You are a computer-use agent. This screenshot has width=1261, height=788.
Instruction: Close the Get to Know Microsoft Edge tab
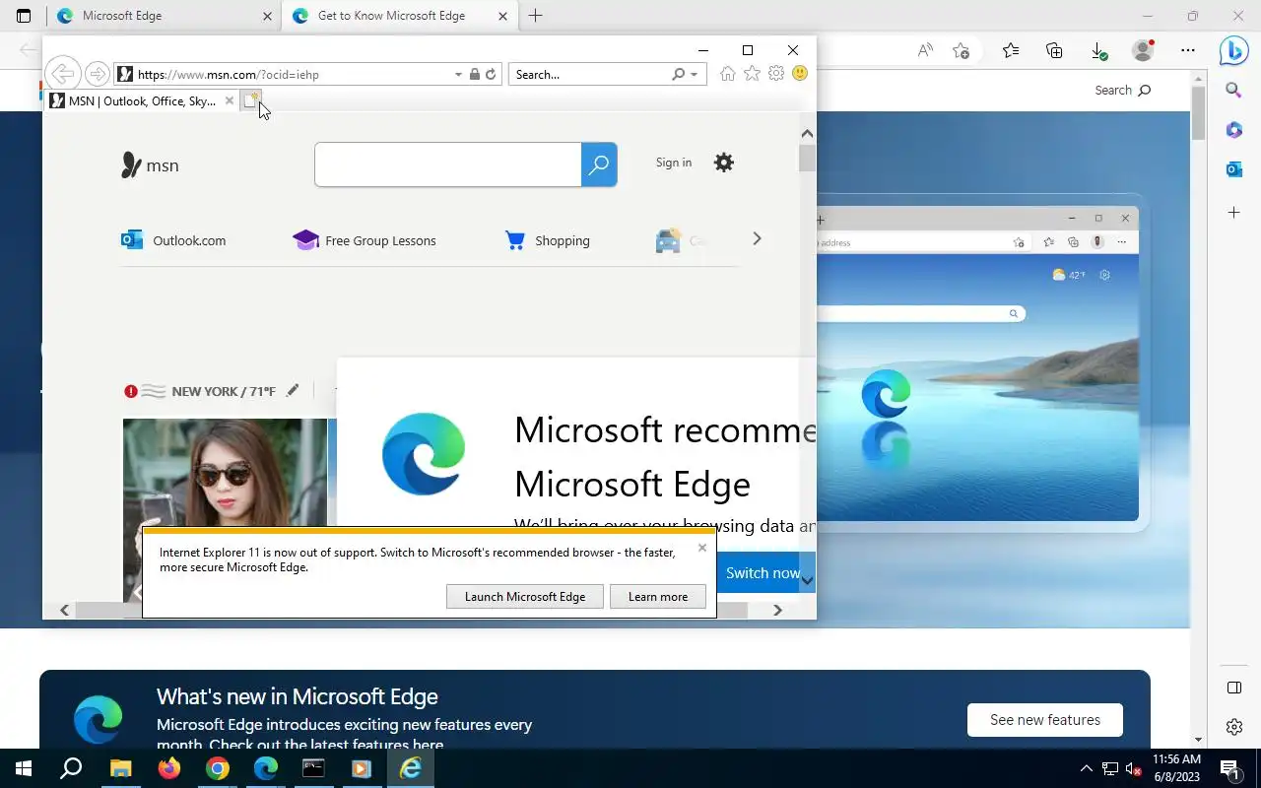pyautogui.click(x=503, y=16)
